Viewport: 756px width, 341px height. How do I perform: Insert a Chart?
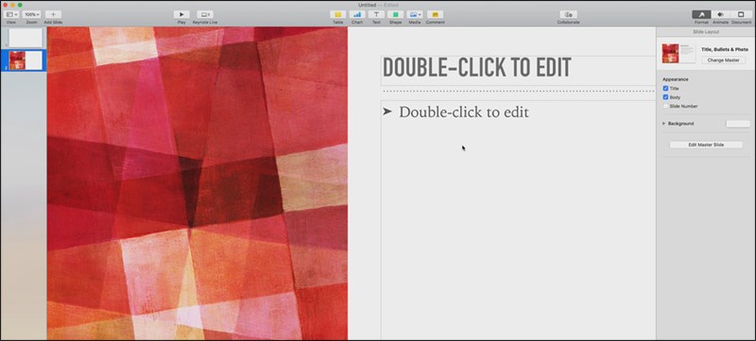pos(357,14)
